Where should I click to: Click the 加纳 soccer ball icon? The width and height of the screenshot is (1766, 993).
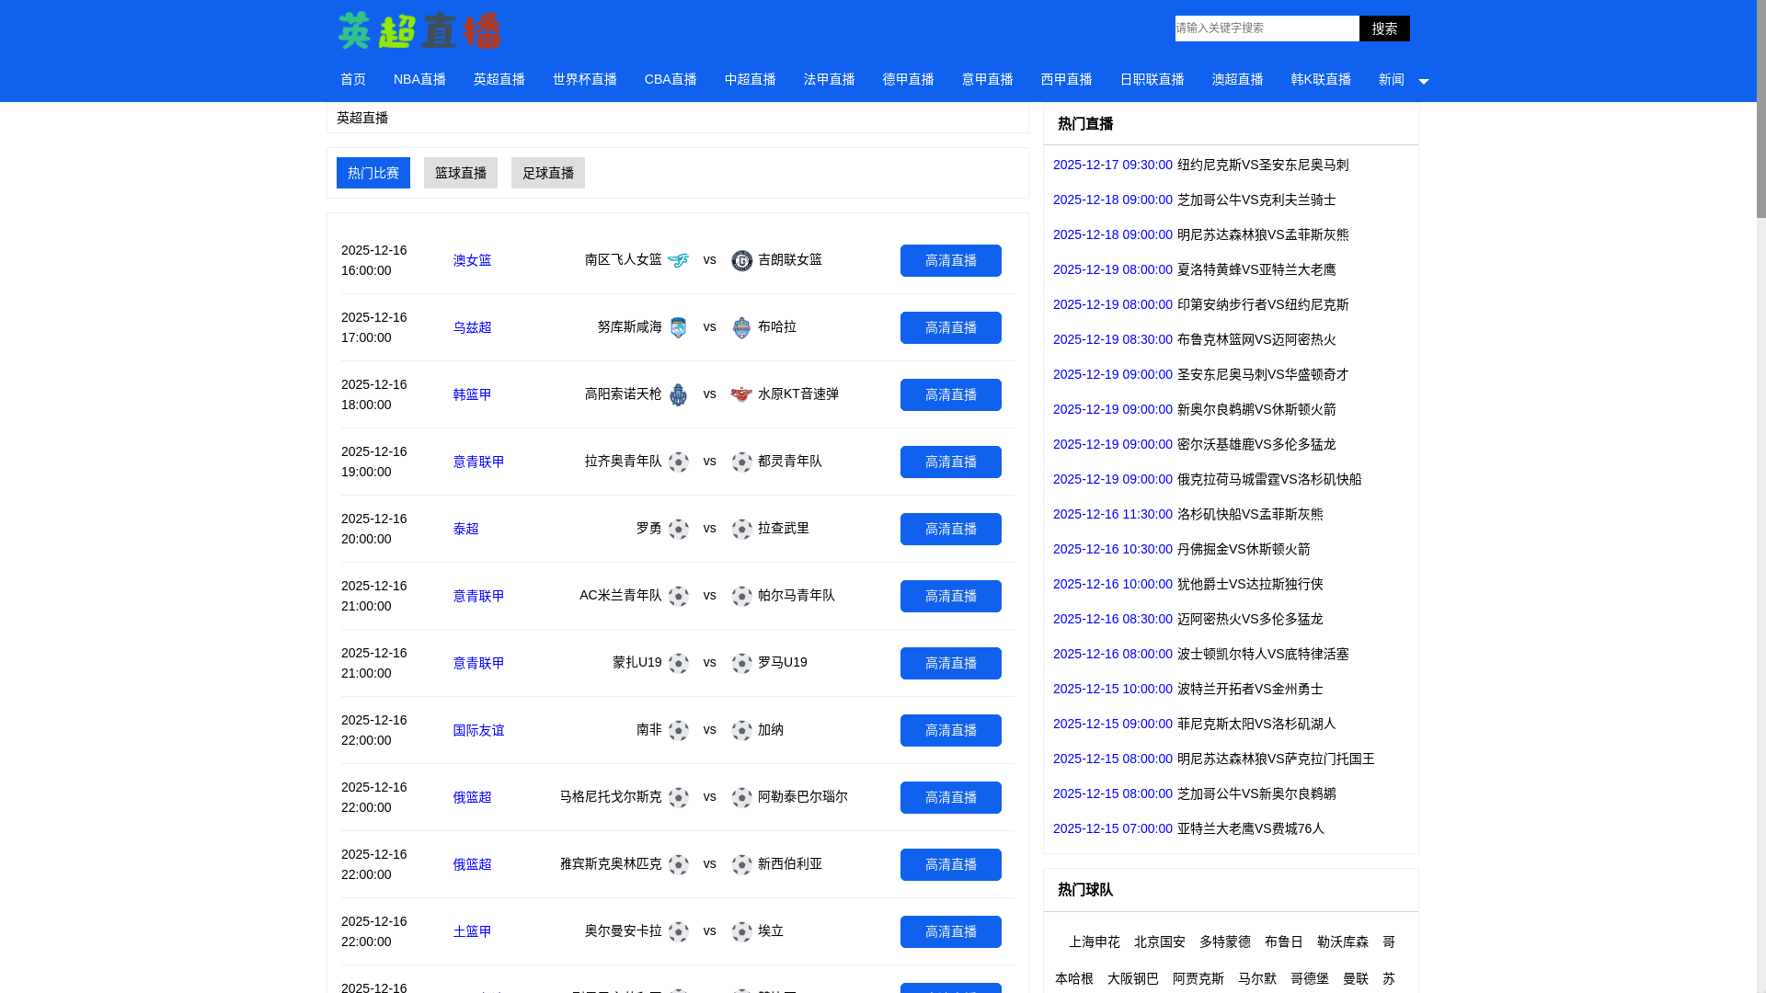click(742, 730)
